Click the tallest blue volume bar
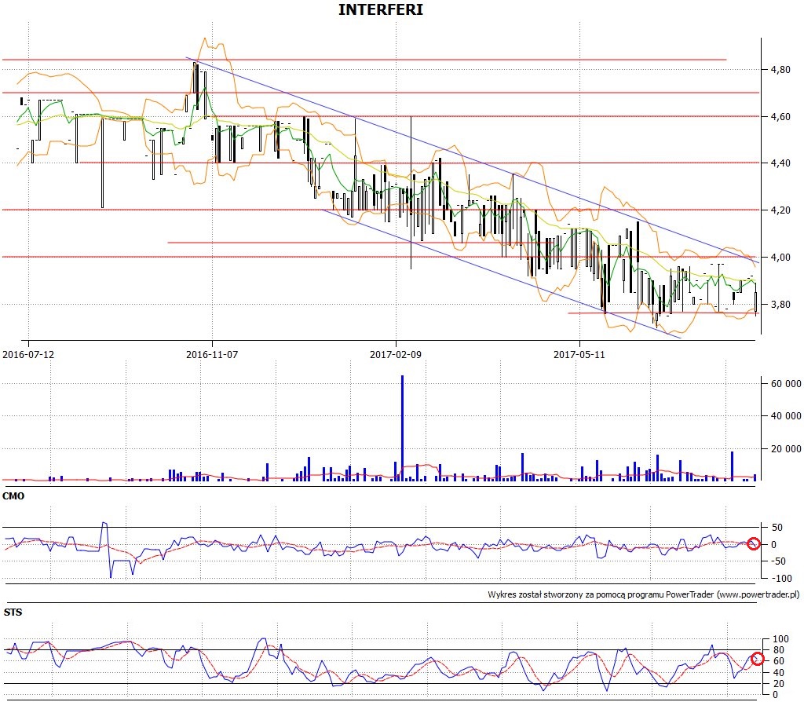This screenshot has width=804, height=702. pyautogui.click(x=402, y=428)
